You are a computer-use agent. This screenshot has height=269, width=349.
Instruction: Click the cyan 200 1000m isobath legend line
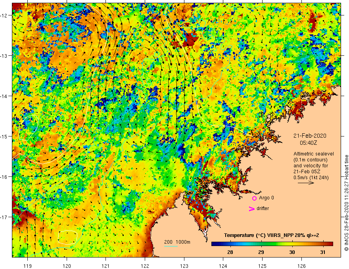(171, 246)
